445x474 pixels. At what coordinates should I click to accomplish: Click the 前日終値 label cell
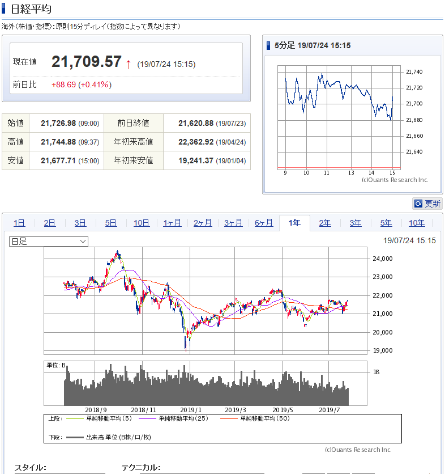pos(134,123)
